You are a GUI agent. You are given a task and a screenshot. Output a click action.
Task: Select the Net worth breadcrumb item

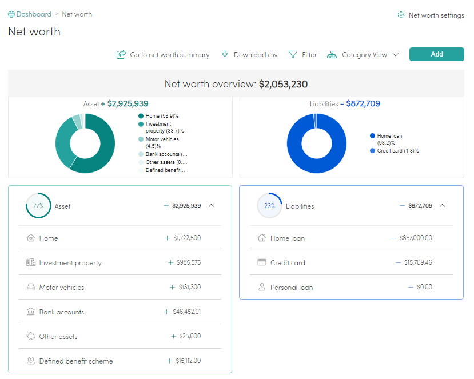(x=77, y=14)
